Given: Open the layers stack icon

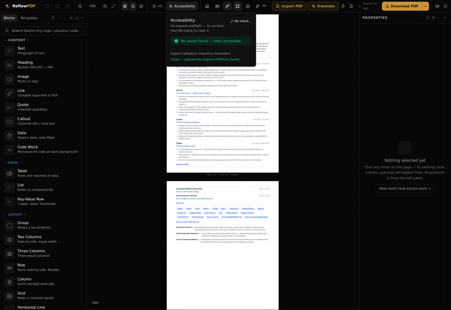Looking at the screenshot, I should (141, 6).
